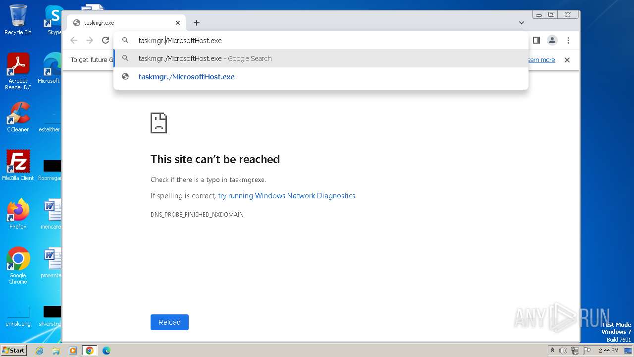Dismiss the info bar with the X
The width and height of the screenshot is (634, 357).
567,60
